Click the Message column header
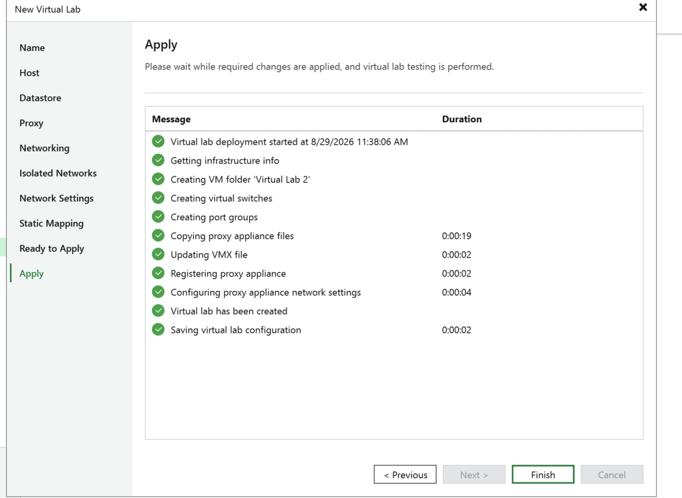The image size is (682, 498). point(171,119)
